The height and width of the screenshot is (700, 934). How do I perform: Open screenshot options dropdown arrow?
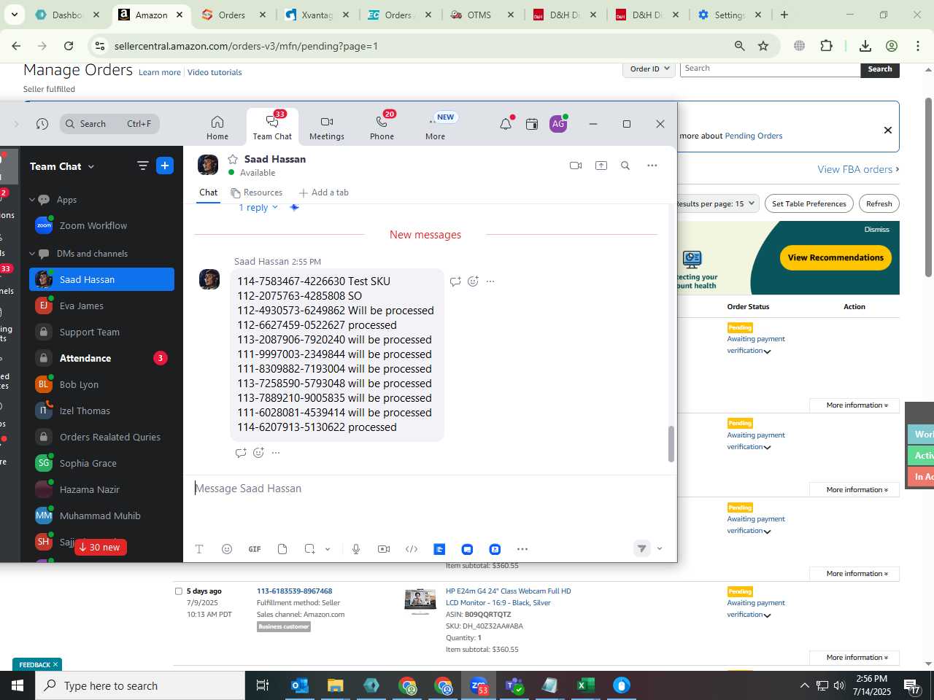pos(328,549)
